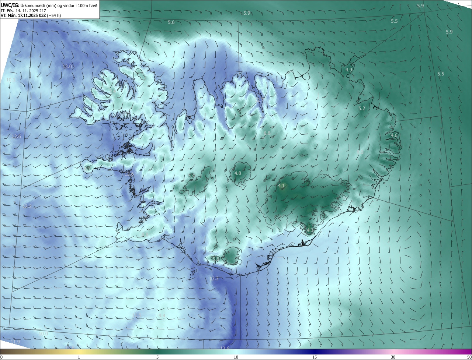Click the '5' tick on the color scale
Viewport: 472px width, 360px height.
(157, 357)
